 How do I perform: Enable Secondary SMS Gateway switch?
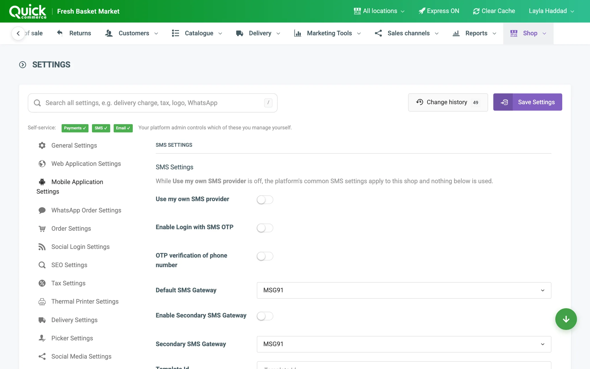pos(265,316)
